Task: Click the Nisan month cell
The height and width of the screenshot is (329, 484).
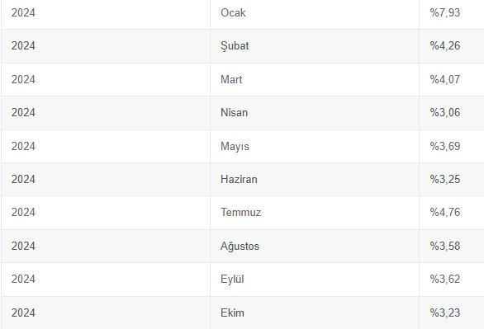Action: coord(315,113)
